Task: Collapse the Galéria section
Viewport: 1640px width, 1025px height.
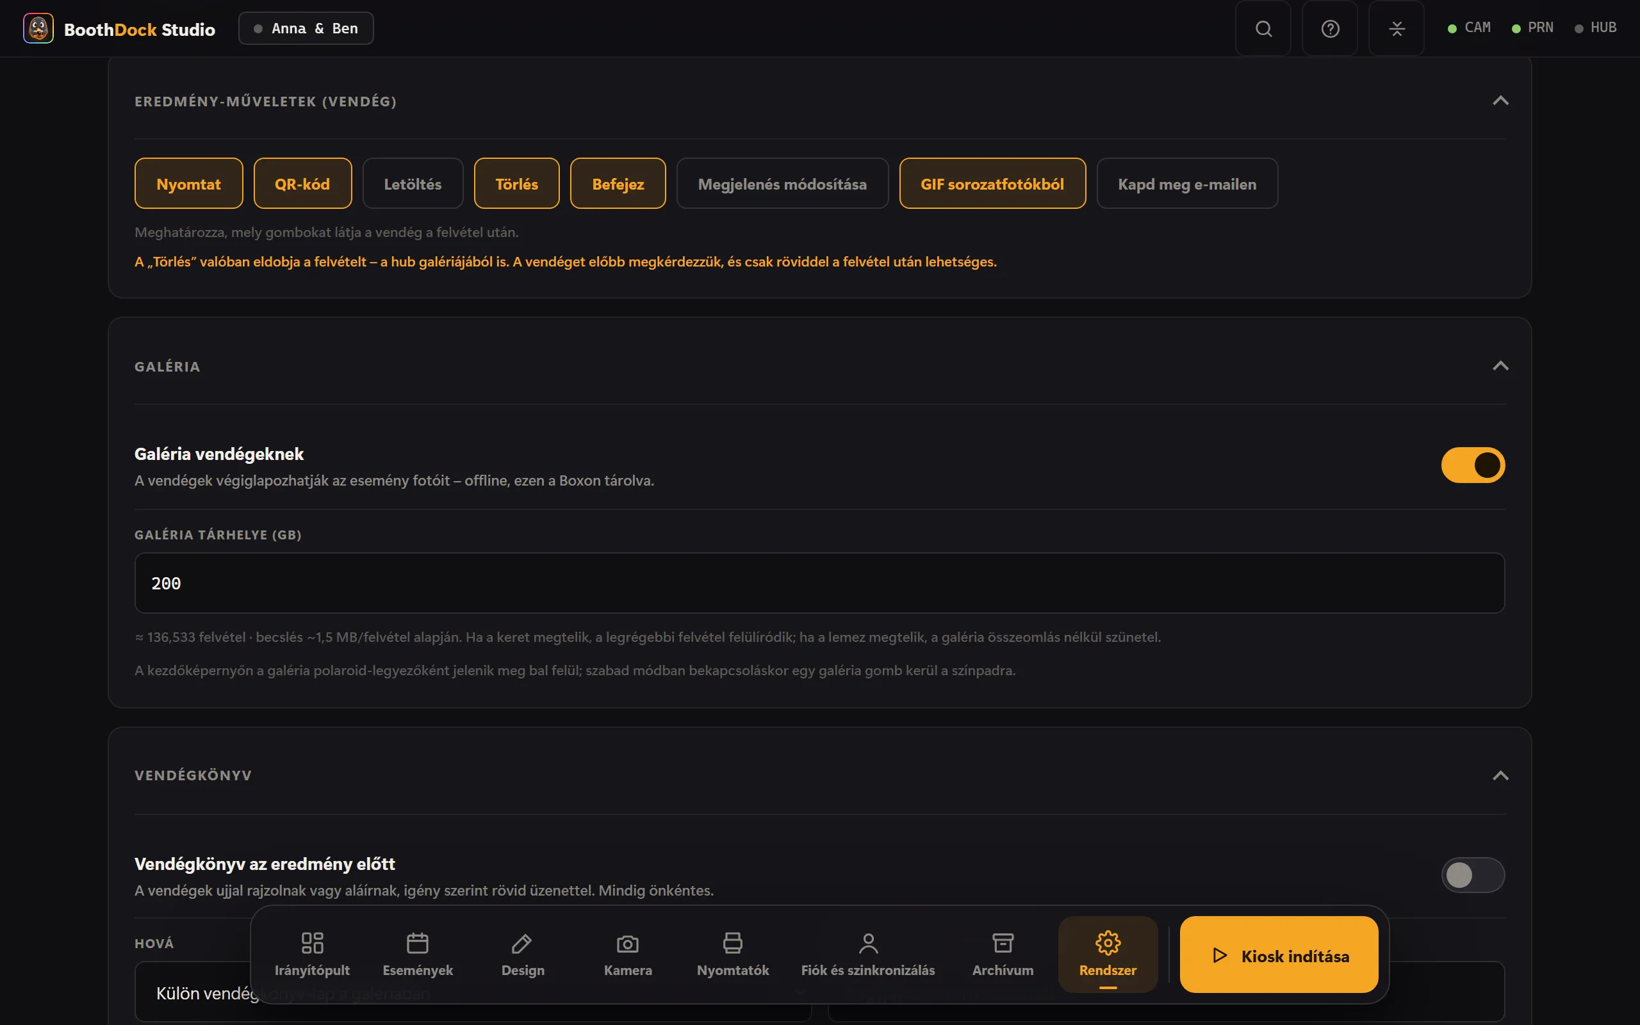Action: (x=1500, y=366)
